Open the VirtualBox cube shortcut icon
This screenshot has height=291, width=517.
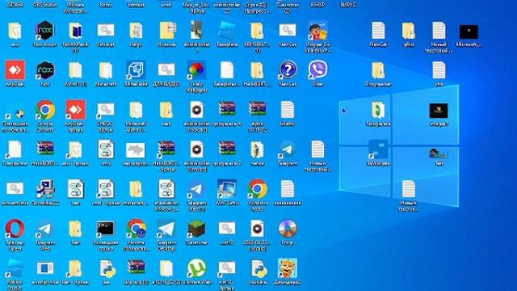[136, 70]
